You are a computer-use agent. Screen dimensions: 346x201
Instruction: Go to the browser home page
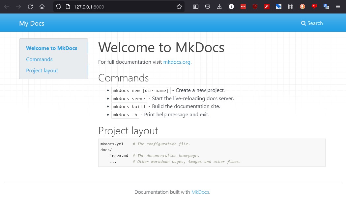42,7
